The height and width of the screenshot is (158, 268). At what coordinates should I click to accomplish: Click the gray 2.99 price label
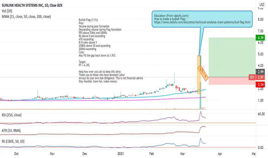pos(260,72)
